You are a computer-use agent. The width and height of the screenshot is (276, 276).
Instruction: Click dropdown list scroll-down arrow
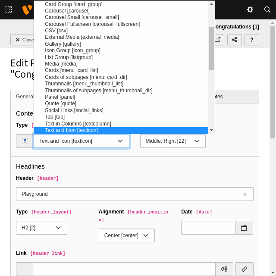tap(211, 130)
